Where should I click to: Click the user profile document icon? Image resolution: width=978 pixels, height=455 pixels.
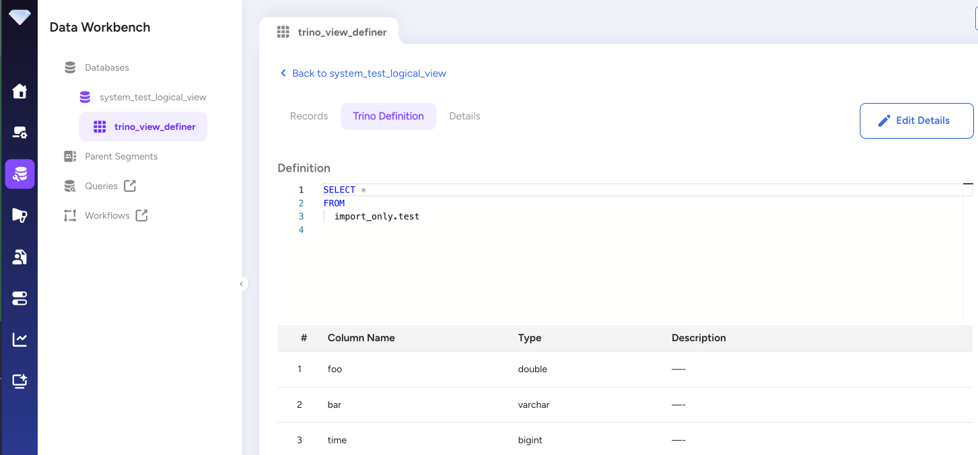[20, 256]
